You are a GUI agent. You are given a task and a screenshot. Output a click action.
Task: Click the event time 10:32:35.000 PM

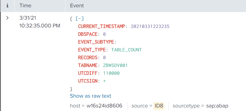point(40,26)
